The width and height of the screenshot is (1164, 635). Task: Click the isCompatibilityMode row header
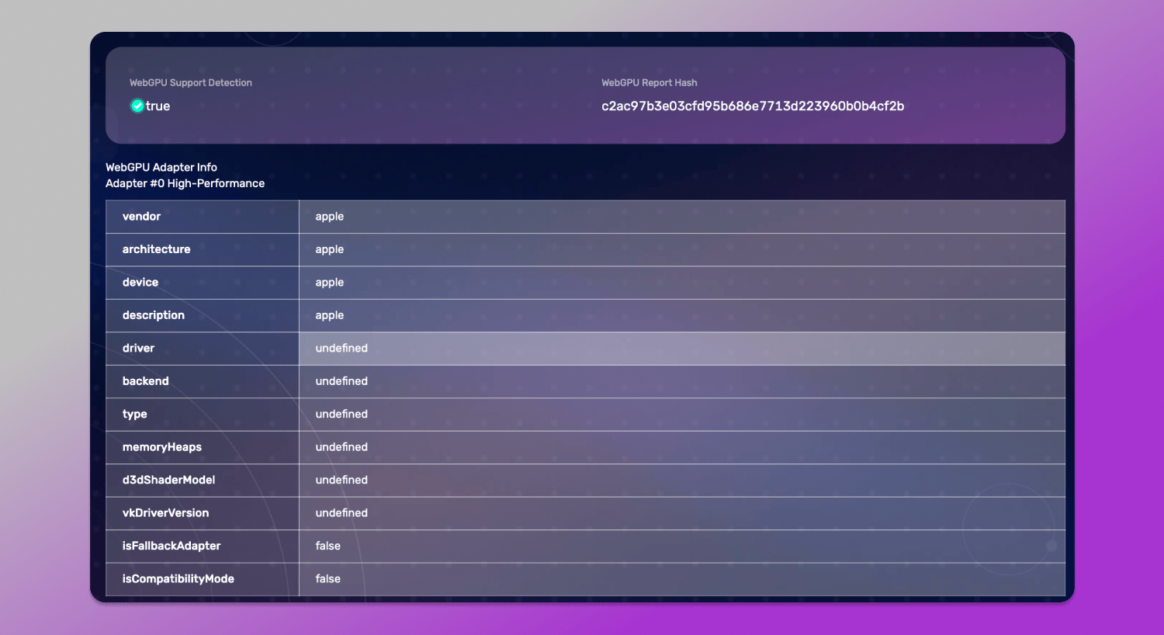178,578
